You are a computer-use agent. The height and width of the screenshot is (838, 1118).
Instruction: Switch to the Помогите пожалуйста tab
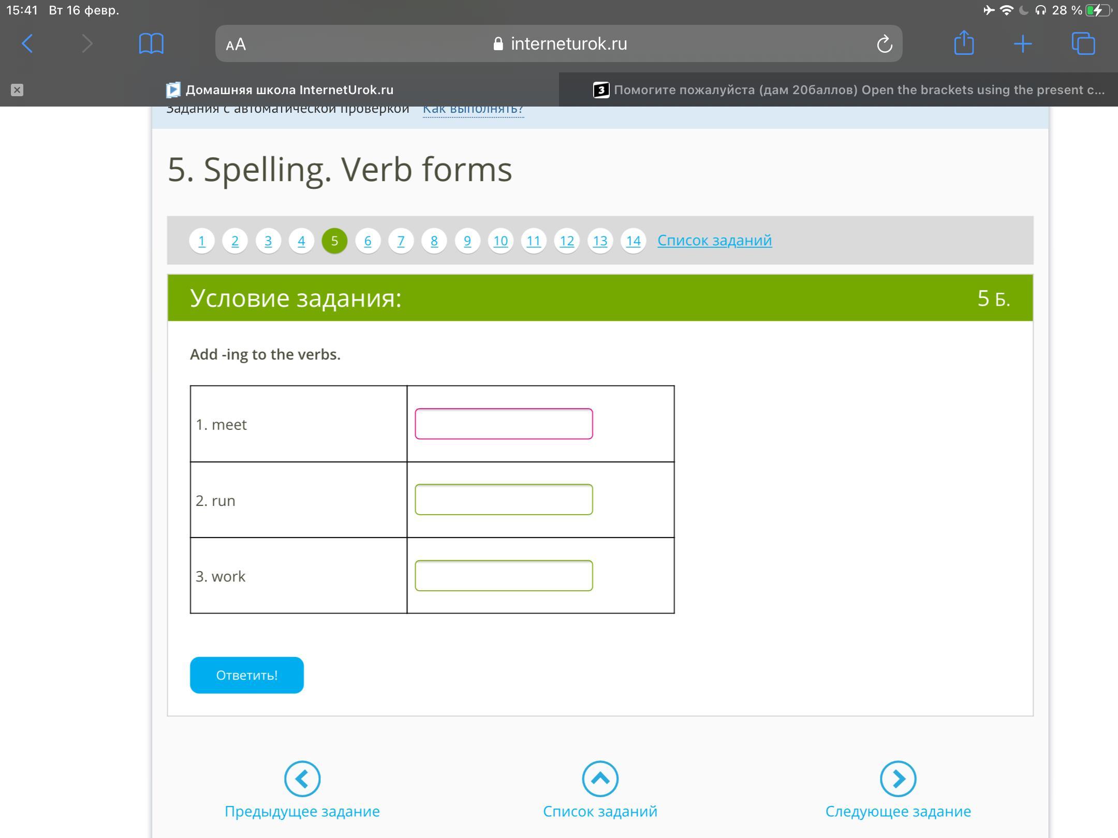(x=849, y=90)
